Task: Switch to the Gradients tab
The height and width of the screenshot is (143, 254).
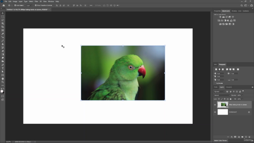Action: pos(246,11)
